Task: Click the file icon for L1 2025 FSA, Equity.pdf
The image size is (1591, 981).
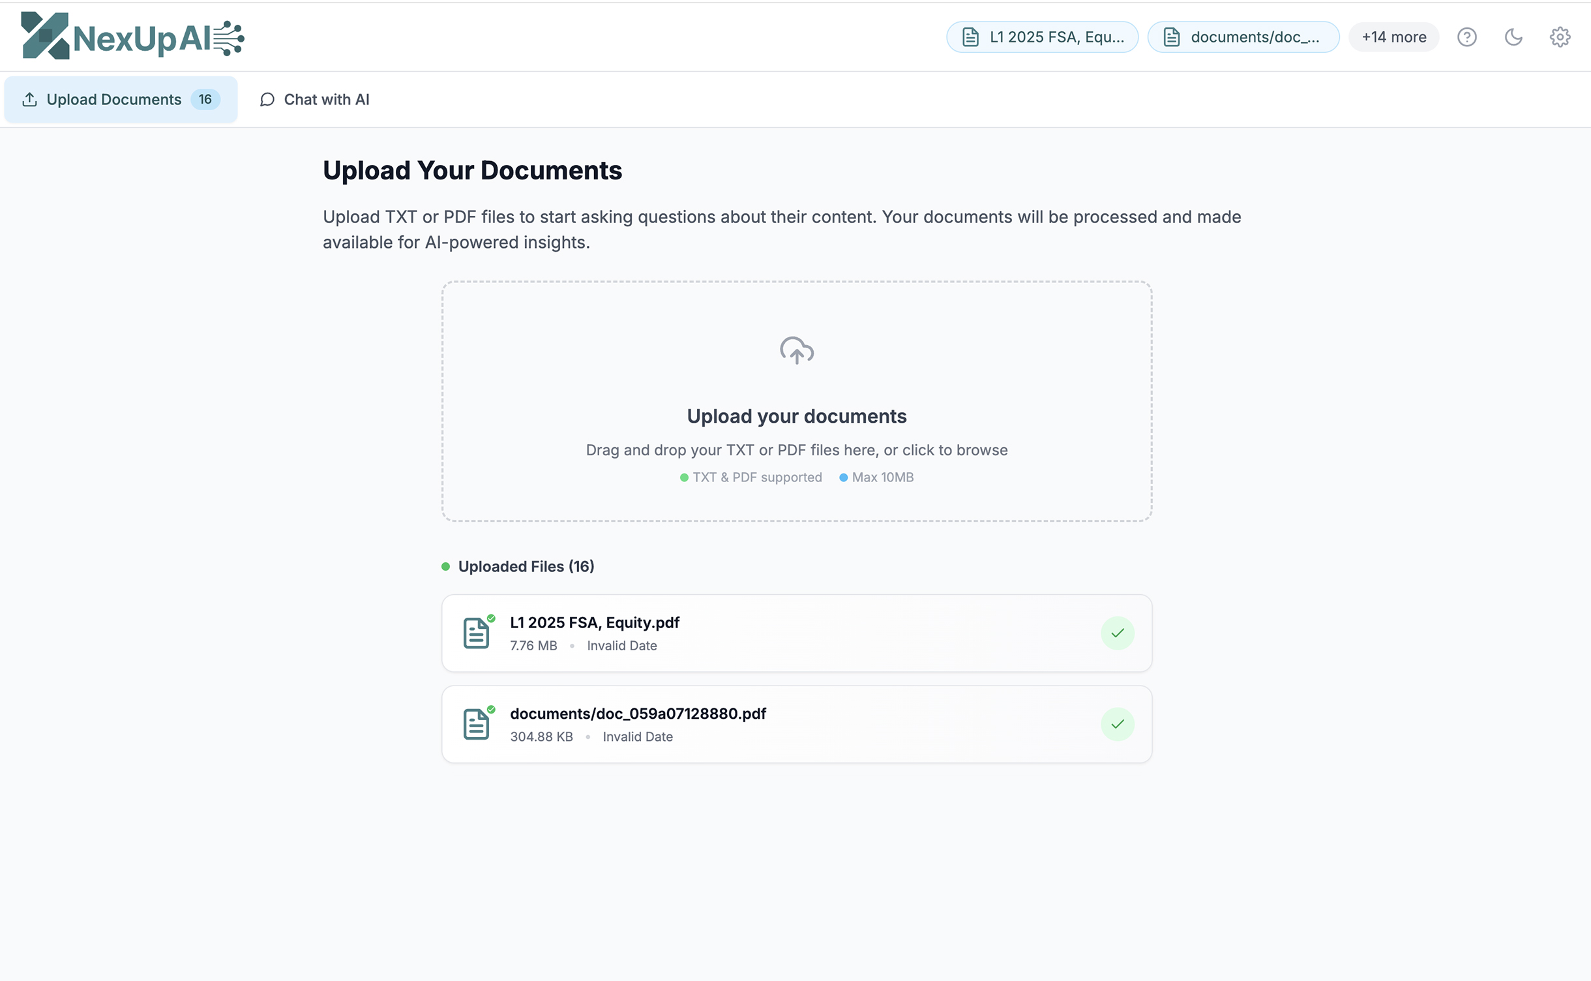Action: 477,633
